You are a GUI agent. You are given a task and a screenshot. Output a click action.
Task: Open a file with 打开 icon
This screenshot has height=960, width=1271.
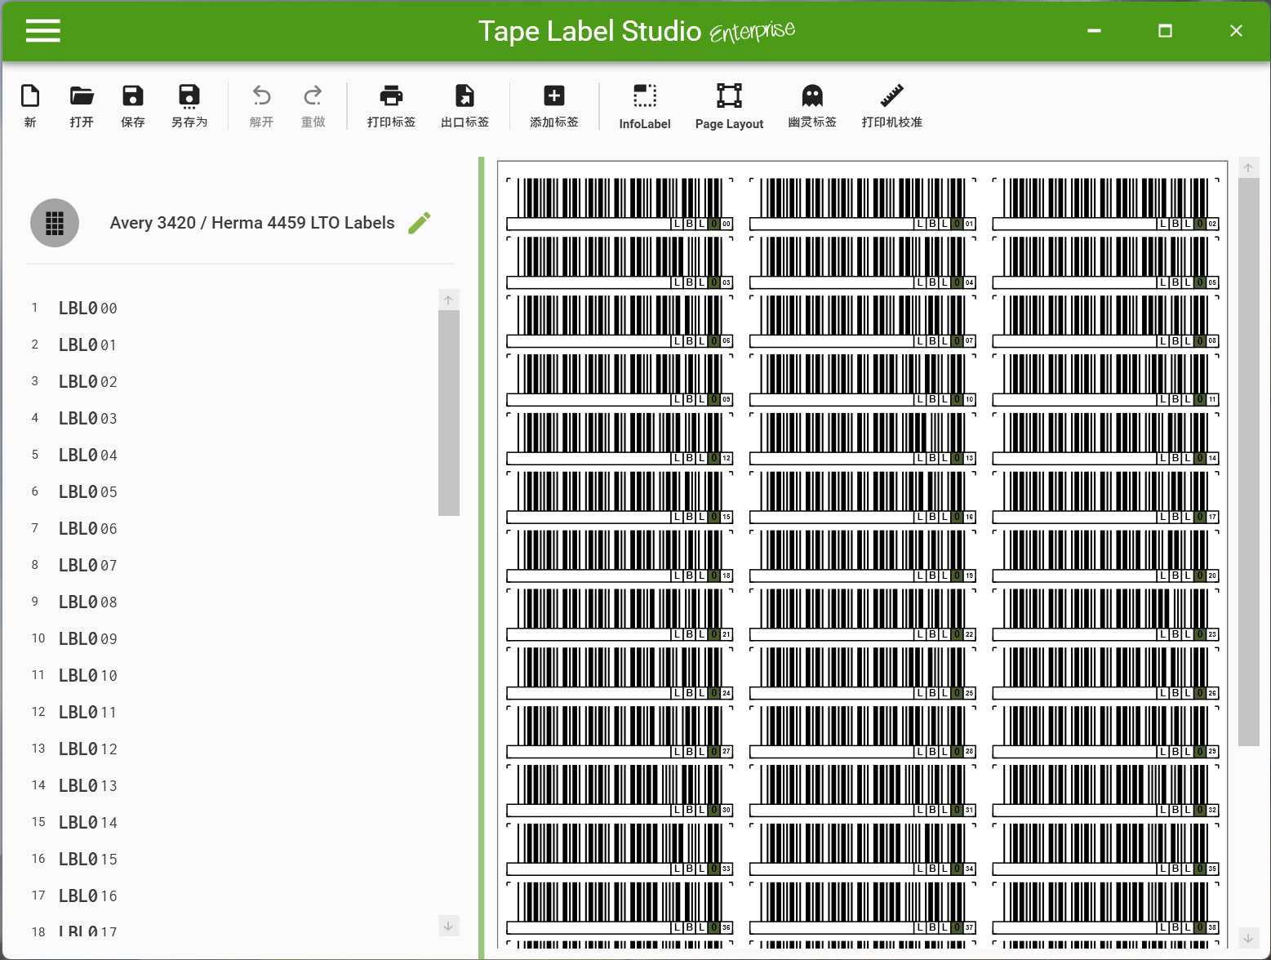82,106
